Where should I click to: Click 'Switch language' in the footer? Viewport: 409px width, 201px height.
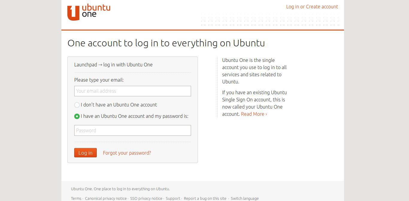(x=245, y=198)
